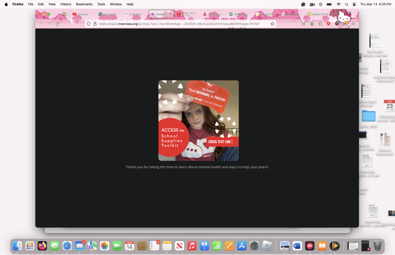This screenshot has height=255, width=395.
Task: Open the View menu
Action: tap(52, 4)
